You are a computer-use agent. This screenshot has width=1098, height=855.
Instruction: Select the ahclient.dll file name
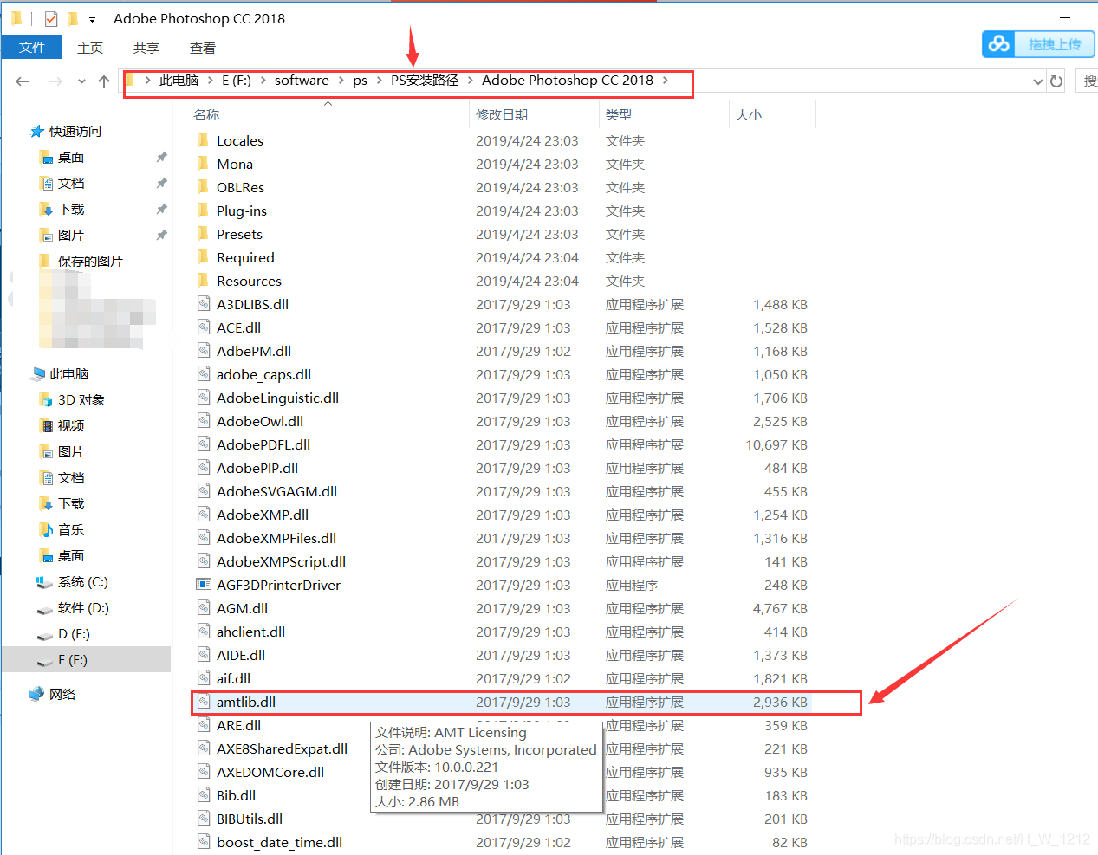point(251,632)
